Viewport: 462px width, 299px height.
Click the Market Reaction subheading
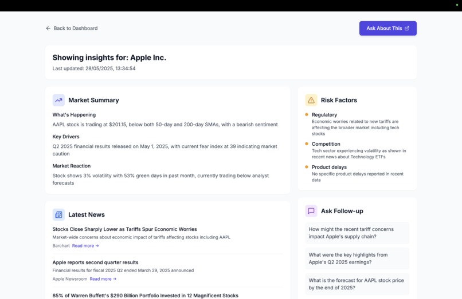tap(72, 166)
